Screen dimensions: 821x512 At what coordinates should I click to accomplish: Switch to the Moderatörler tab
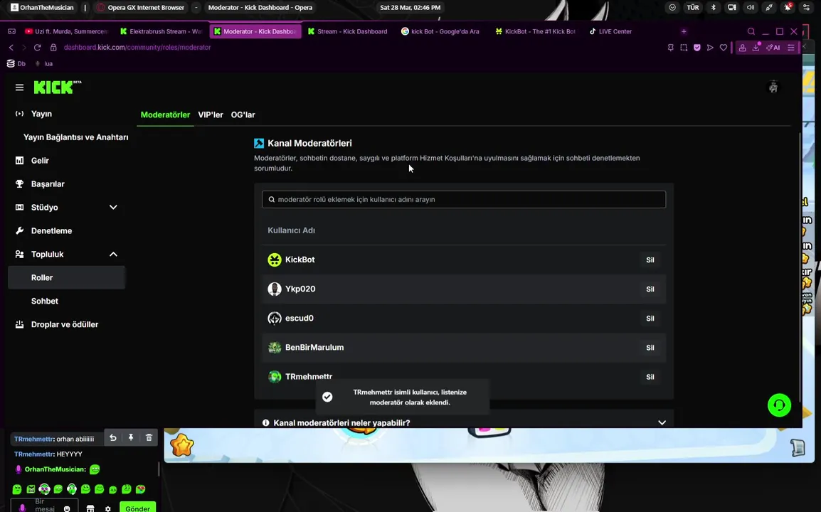tap(165, 114)
